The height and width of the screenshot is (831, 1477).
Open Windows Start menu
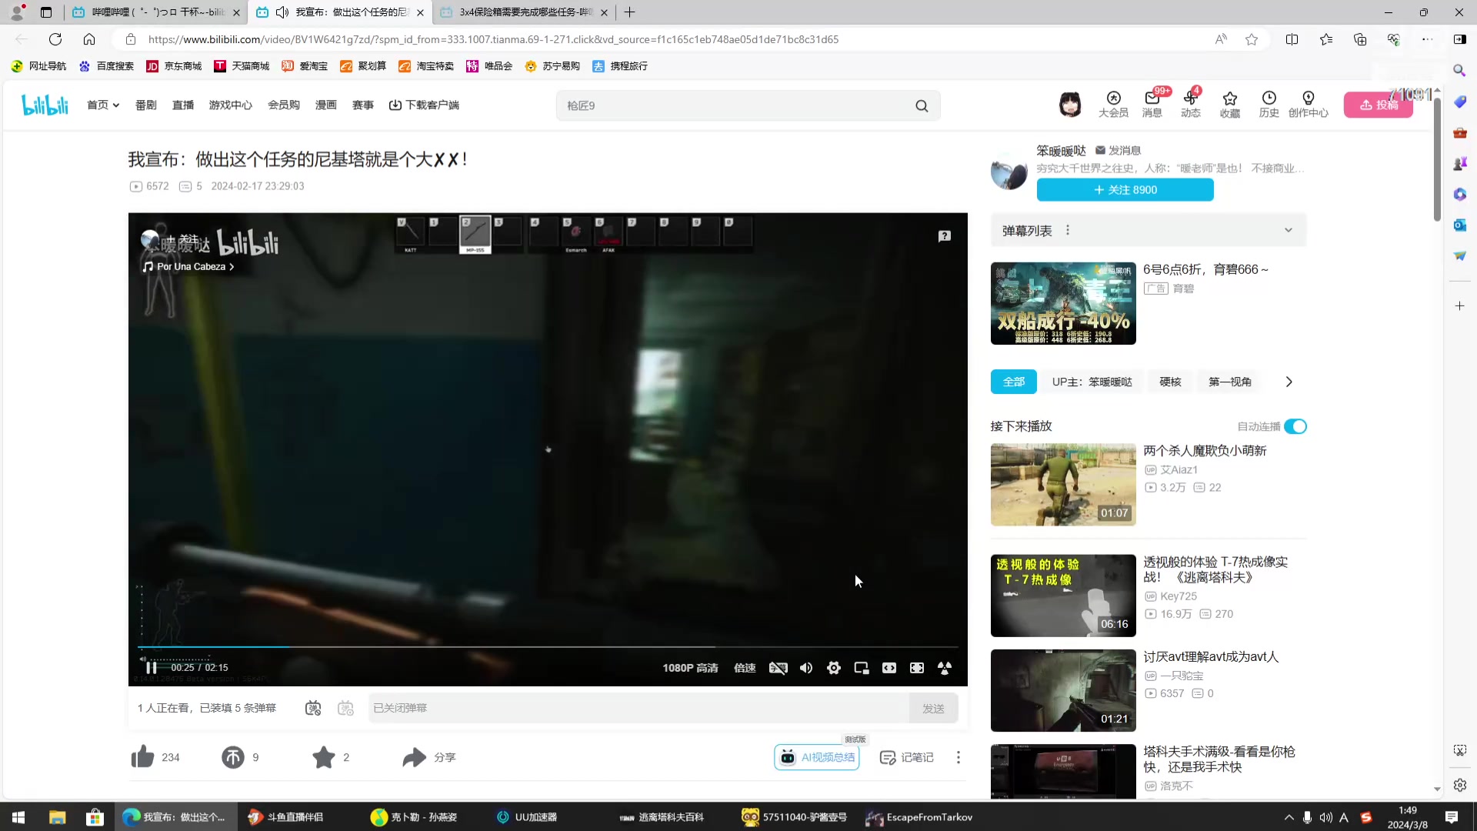tap(18, 817)
